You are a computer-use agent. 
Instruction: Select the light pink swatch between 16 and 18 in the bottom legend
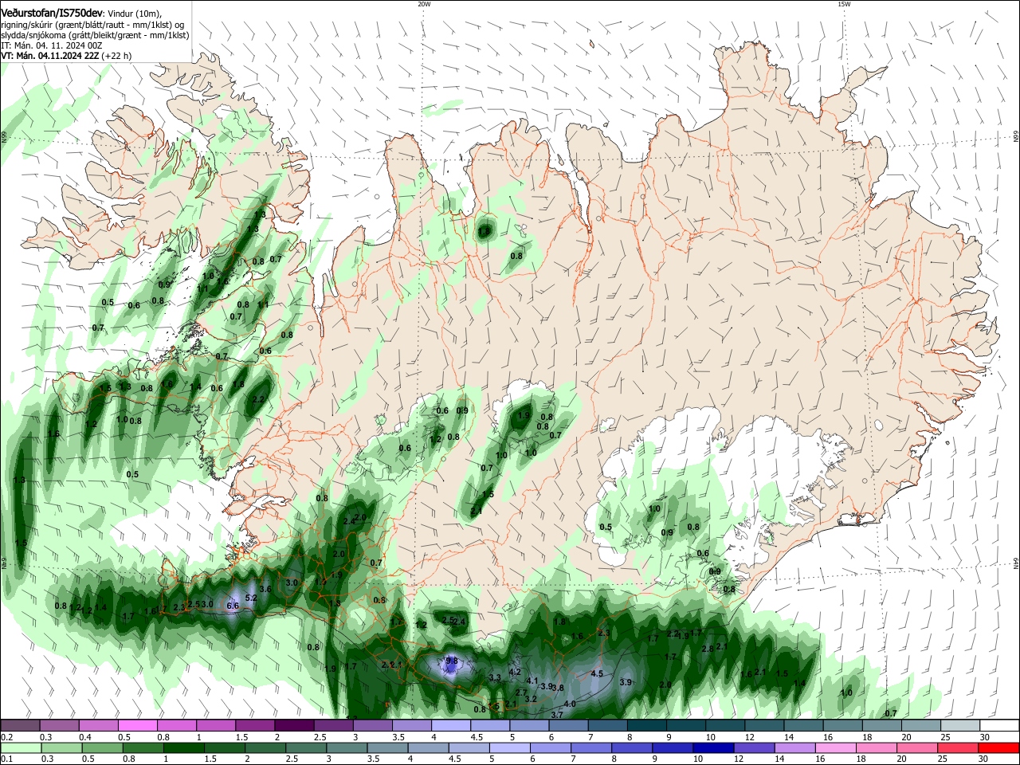(x=834, y=748)
